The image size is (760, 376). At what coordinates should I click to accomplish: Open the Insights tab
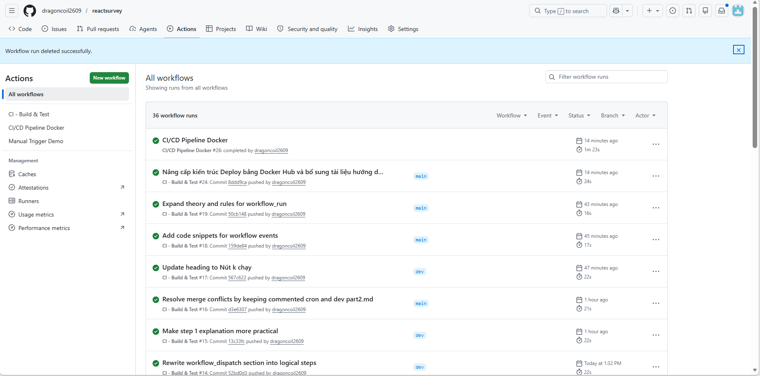pyautogui.click(x=363, y=29)
